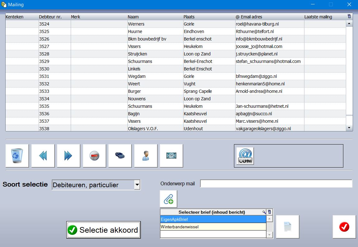This screenshot has height=247, width=358.
Task: Sort by the Naam column header
Action: pos(133,17)
